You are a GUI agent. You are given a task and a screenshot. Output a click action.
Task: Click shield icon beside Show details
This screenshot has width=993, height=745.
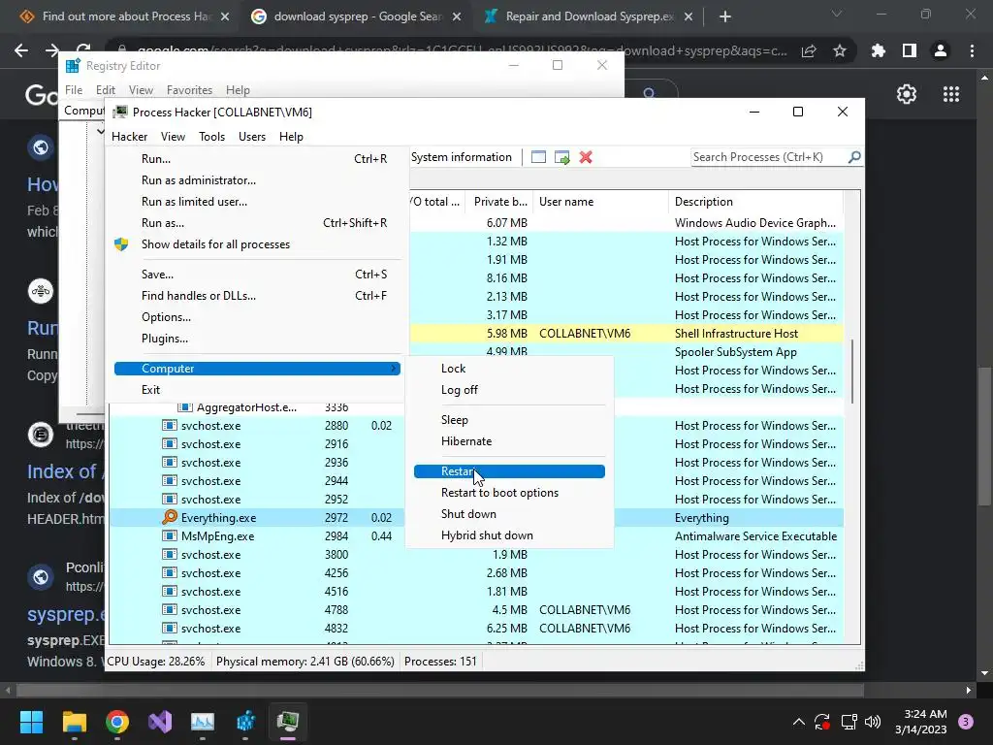(121, 244)
